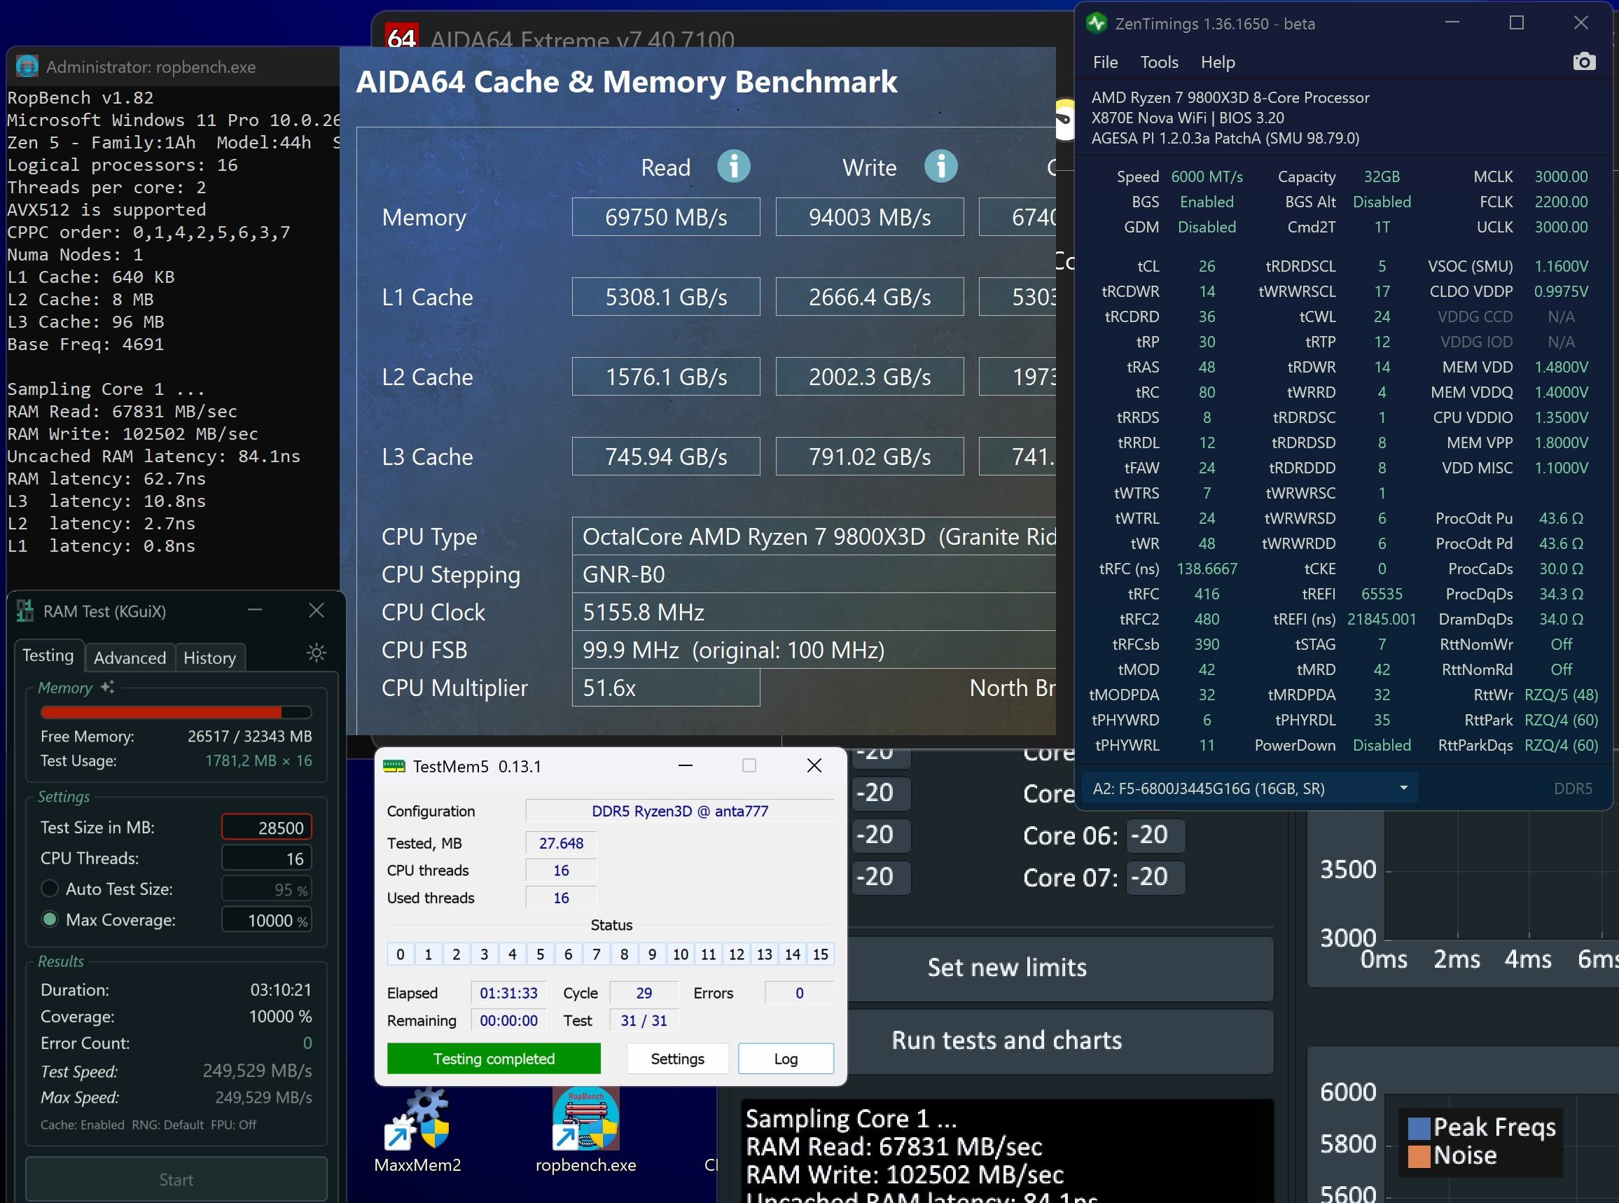Image resolution: width=1619 pixels, height=1203 pixels.
Task: Open the Help menu in ZenTimings
Action: 1218,62
